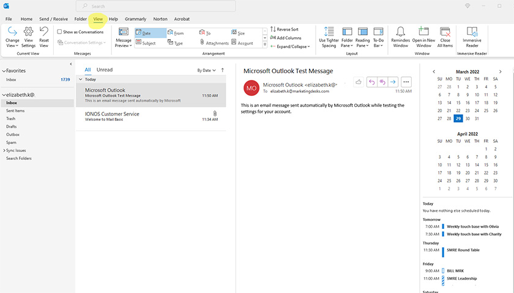Click the Reset View icon
Screen dimensions: 514x293
pyautogui.click(x=44, y=37)
